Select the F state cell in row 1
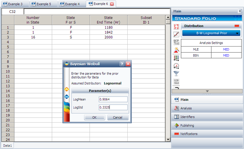This screenshot has height=149, width=244. tap(71, 28)
